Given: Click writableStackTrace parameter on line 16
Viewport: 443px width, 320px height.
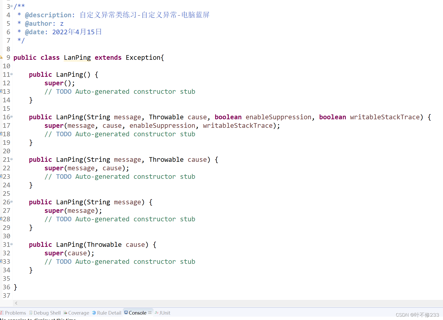Looking at the screenshot, I should [x=385, y=117].
